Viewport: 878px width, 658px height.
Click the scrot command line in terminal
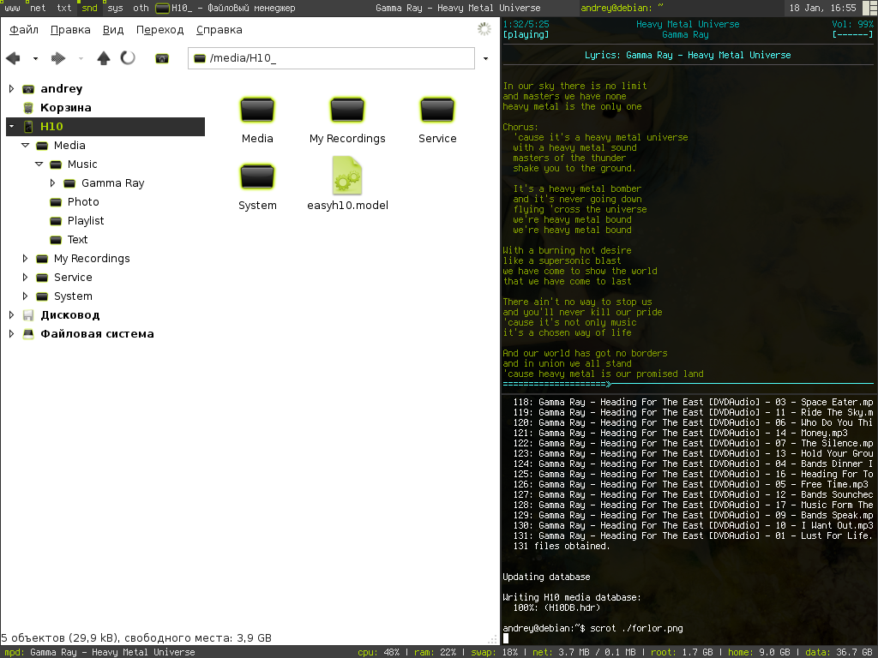593,628
